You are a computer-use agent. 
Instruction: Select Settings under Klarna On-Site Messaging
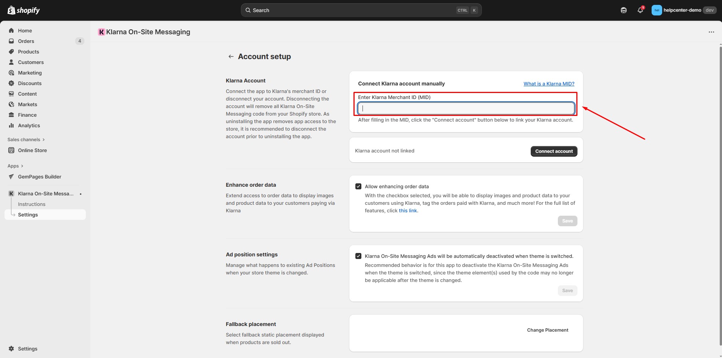(28, 215)
